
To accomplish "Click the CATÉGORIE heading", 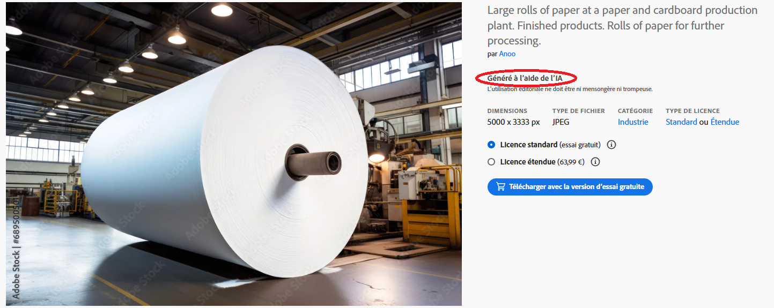I will pyautogui.click(x=635, y=111).
